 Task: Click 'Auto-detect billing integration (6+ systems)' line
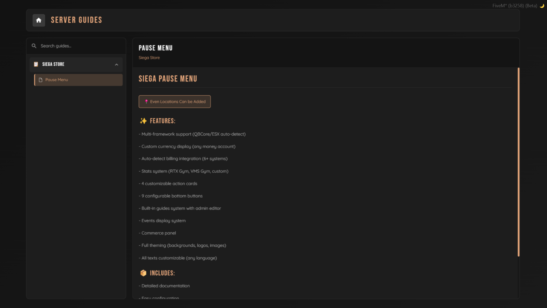click(x=183, y=159)
